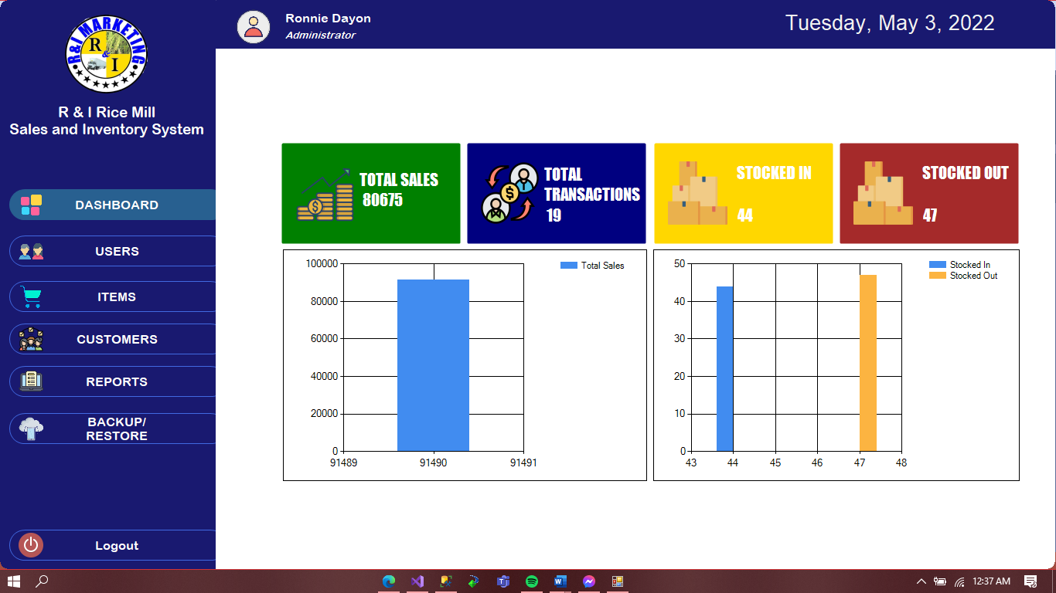
Task: Click the total sales value 80675
Action: (x=383, y=200)
